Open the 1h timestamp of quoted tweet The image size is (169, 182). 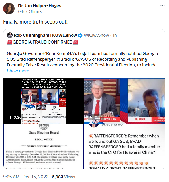[115, 35]
